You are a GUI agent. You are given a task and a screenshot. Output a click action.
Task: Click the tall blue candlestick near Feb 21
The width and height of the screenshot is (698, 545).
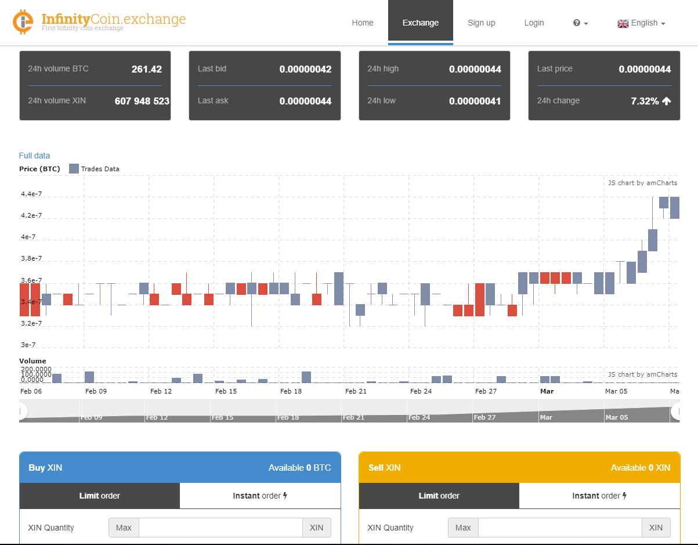(x=339, y=288)
